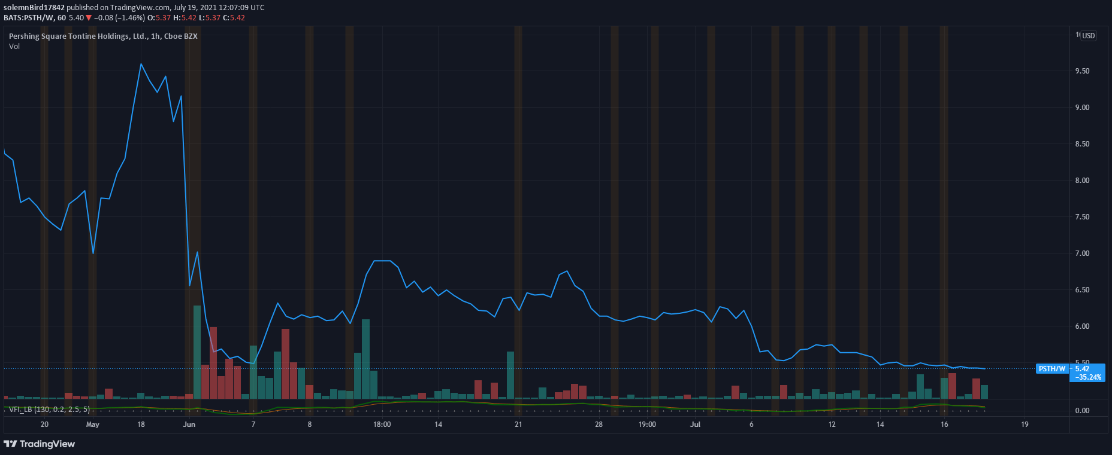
Task: Click the '21' date label on time axis
Action: [x=518, y=425]
